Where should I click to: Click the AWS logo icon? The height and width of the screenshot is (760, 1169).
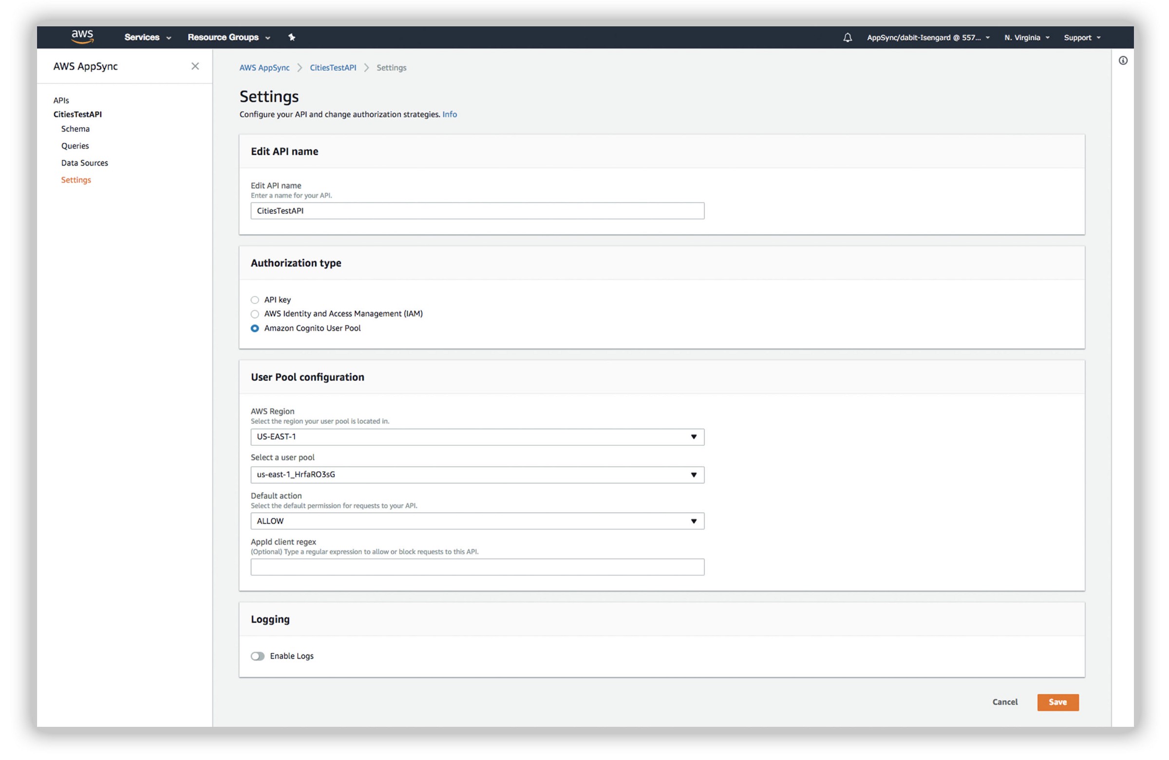coord(82,37)
